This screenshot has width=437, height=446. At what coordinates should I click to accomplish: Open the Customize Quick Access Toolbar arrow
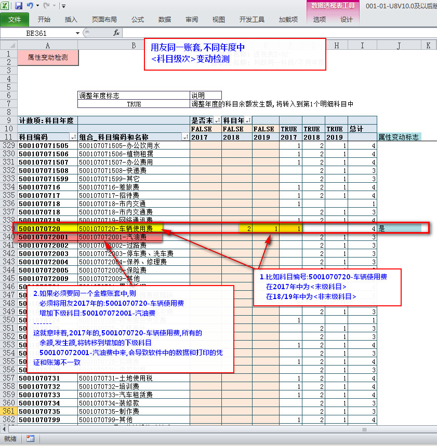click(x=63, y=6)
